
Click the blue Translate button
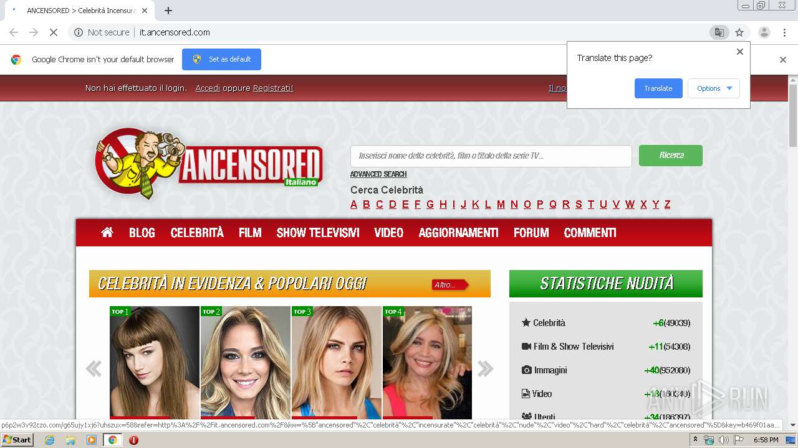(x=658, y=88)
